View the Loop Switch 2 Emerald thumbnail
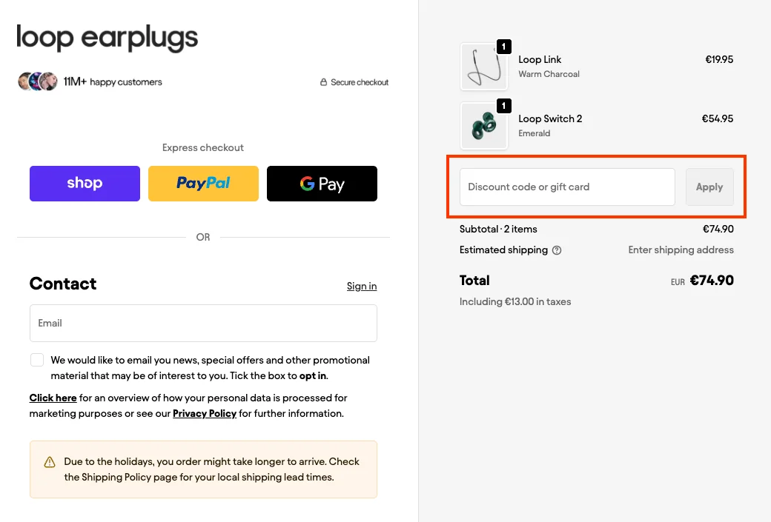 484,125
